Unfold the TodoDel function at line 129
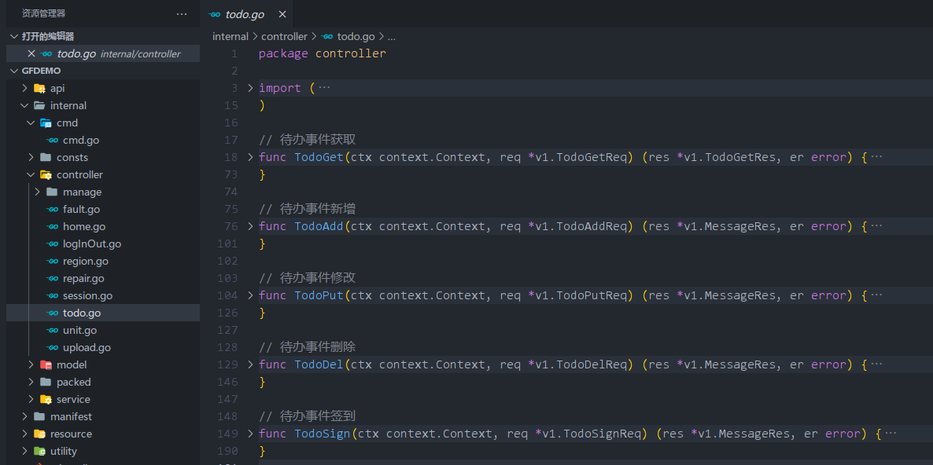 coord(250,364)
